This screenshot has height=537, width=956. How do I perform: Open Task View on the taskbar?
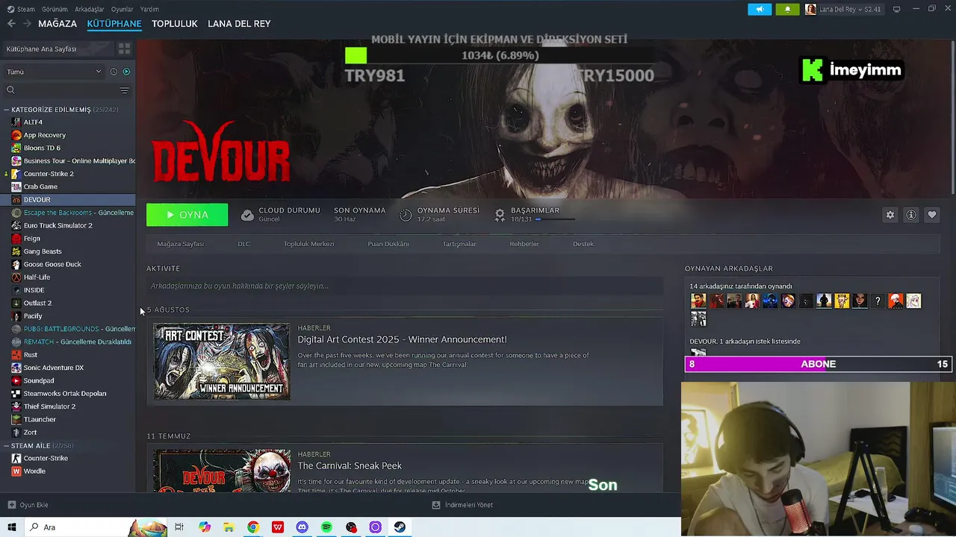tap(179, 527)
